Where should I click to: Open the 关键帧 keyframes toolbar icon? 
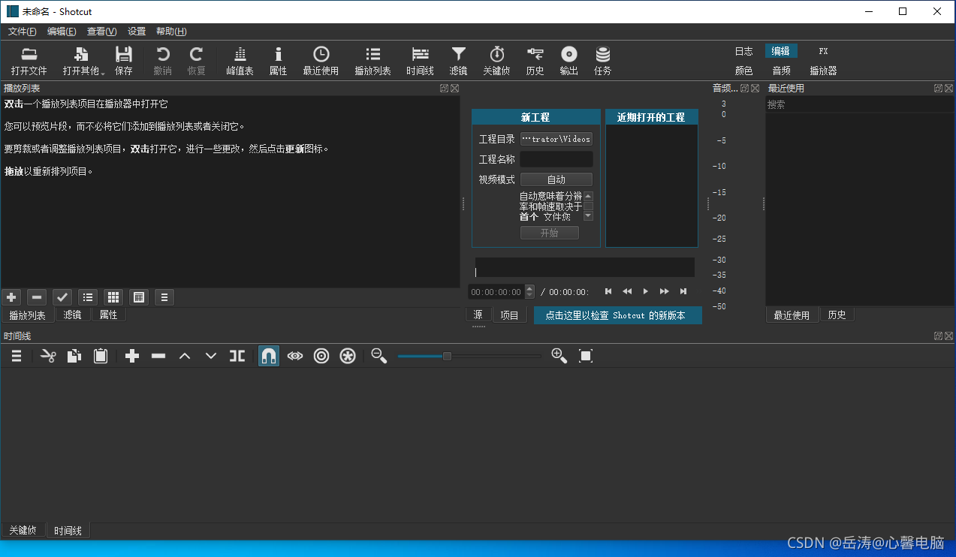[496, 61]
